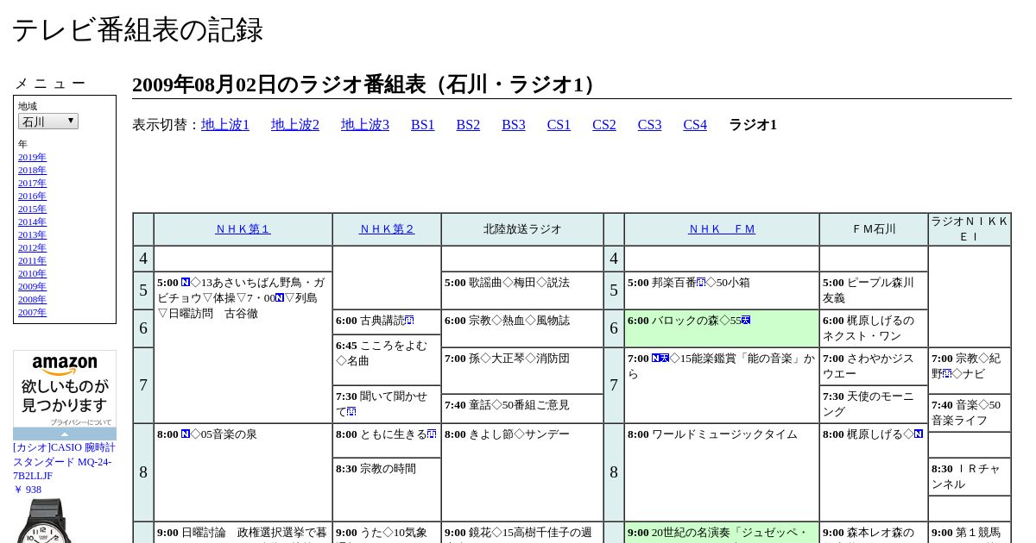The height and width of the screenshot is (543, 1036).
Task: Switch to the 地上波3 listing
Action: (365, 125)
